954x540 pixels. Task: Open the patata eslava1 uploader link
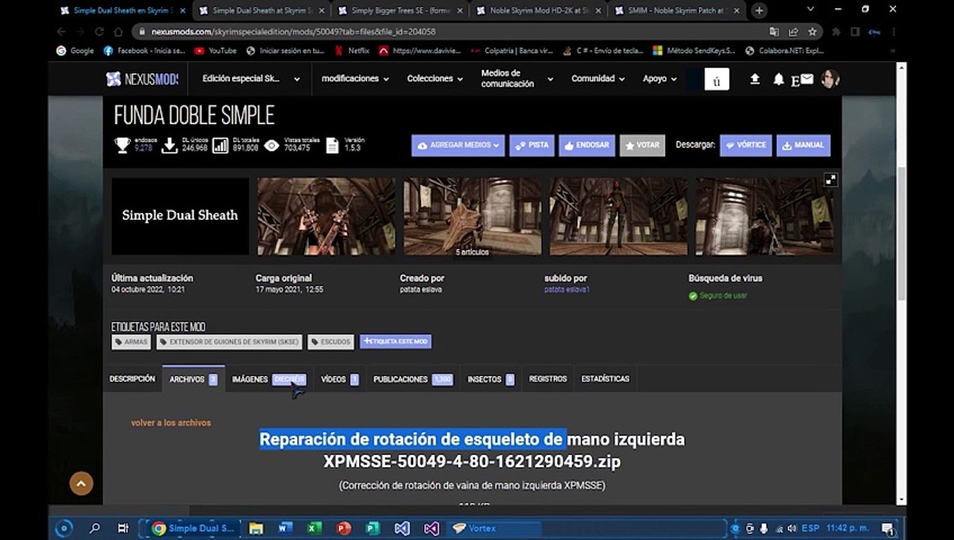pos(567,289)
